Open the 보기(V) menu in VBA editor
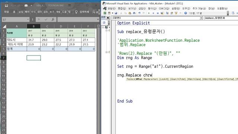 132,9
